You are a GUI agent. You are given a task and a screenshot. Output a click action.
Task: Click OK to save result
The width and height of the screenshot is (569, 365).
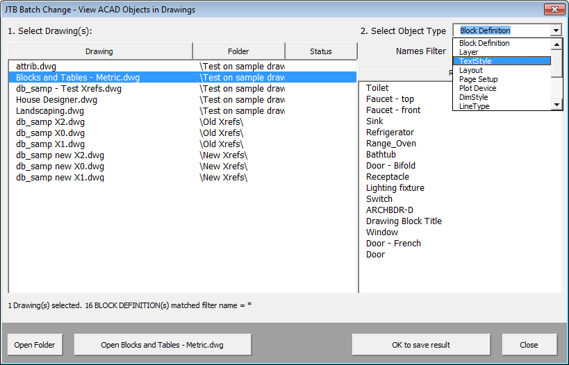[421, 345]
